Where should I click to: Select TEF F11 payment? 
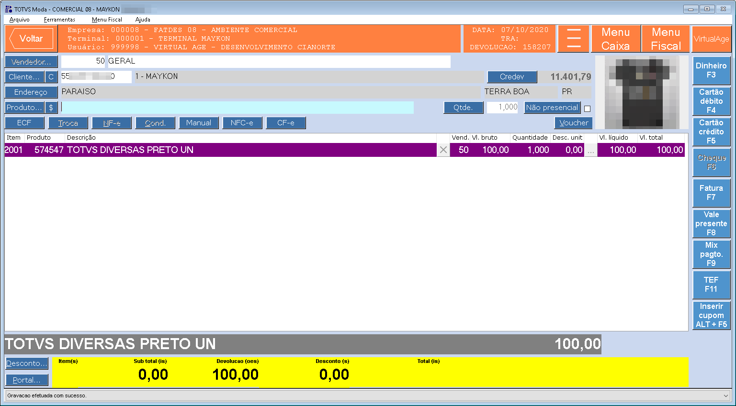pos(711,285)
